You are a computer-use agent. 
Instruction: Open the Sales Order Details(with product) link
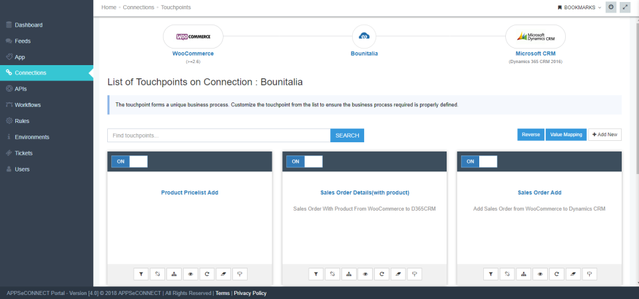point(365,193)
